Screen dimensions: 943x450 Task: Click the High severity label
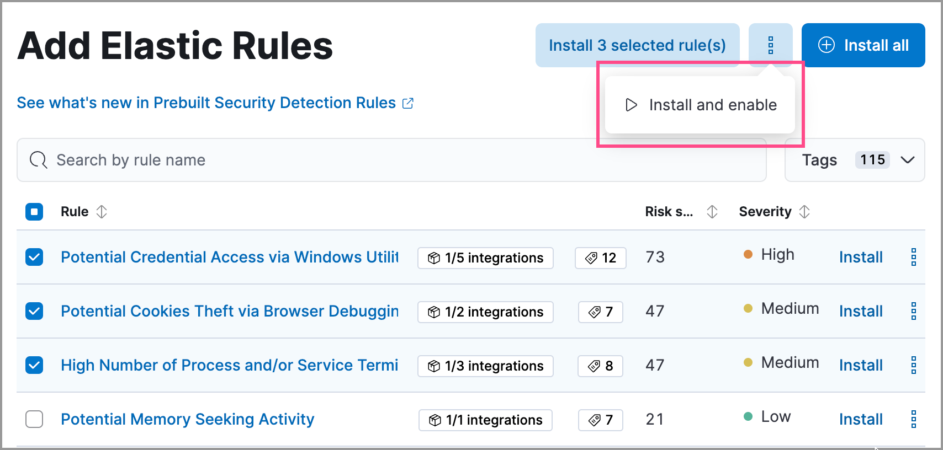(x=777, y=255)
